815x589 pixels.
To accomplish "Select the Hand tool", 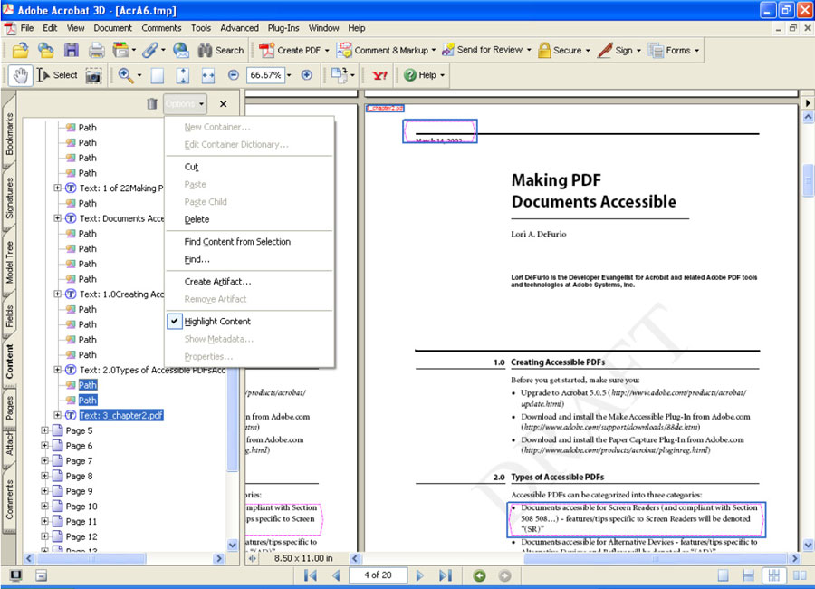I will pyautogui.click(x=20, y=75).
